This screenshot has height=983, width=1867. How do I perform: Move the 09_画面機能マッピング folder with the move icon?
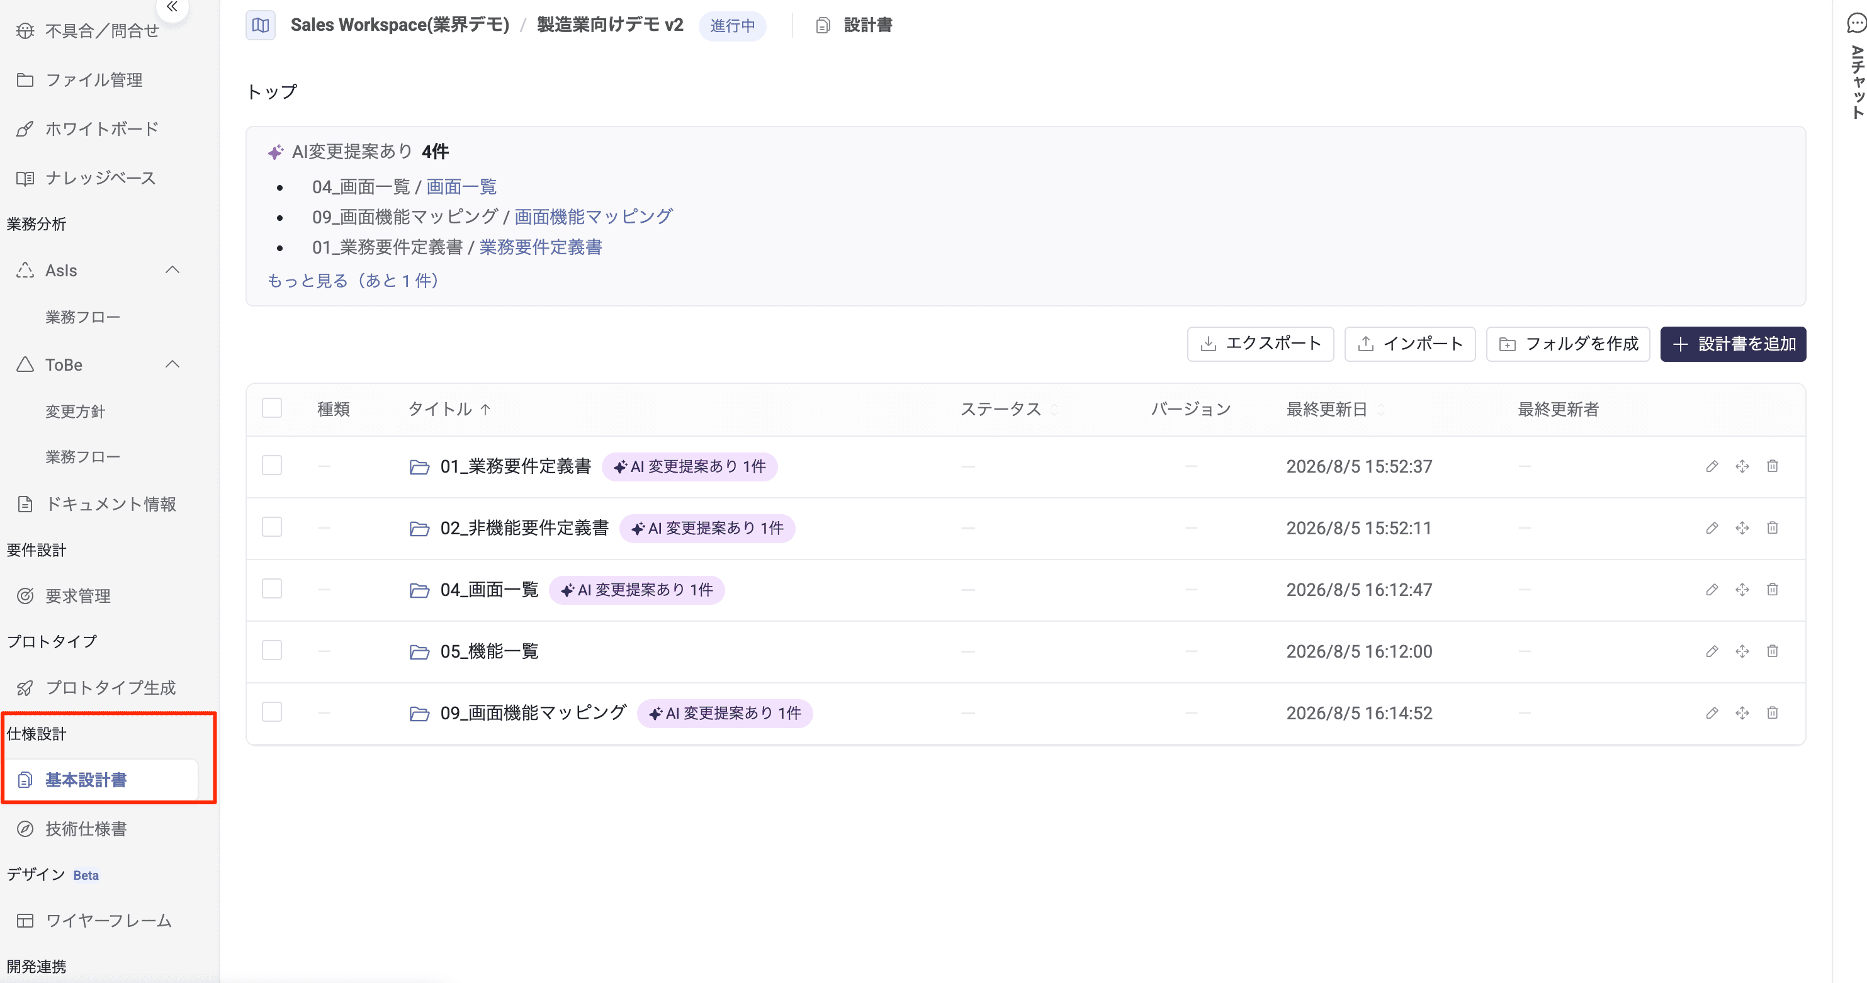[1742, 713]
